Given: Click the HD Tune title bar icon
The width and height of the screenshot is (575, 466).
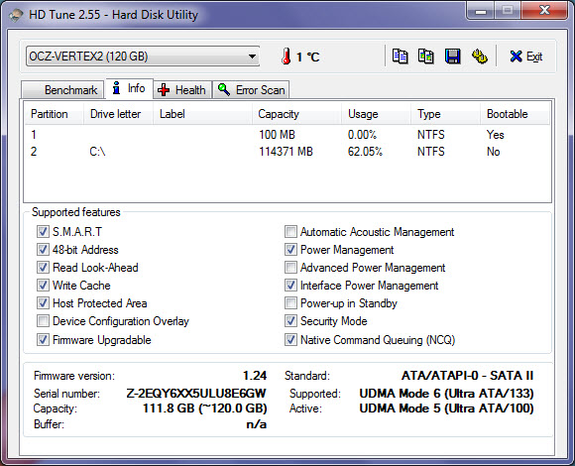Looking at the screenshot, I should [x=16, y=16].
